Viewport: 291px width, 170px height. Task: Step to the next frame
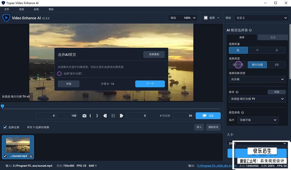(121, 116)
